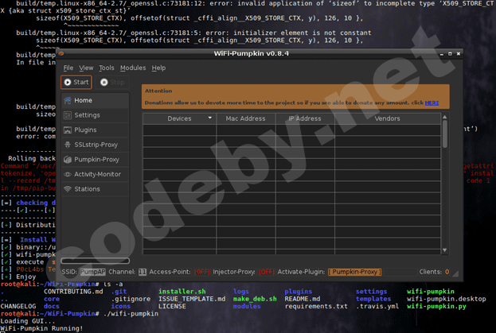Maximize the WiFi-Pumpkin window
Screen dimensions: 496x333
pyautogui.click(x=450, y=54)
